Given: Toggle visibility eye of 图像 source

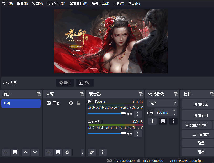Looking at the screenshot, I should [71, 103].
